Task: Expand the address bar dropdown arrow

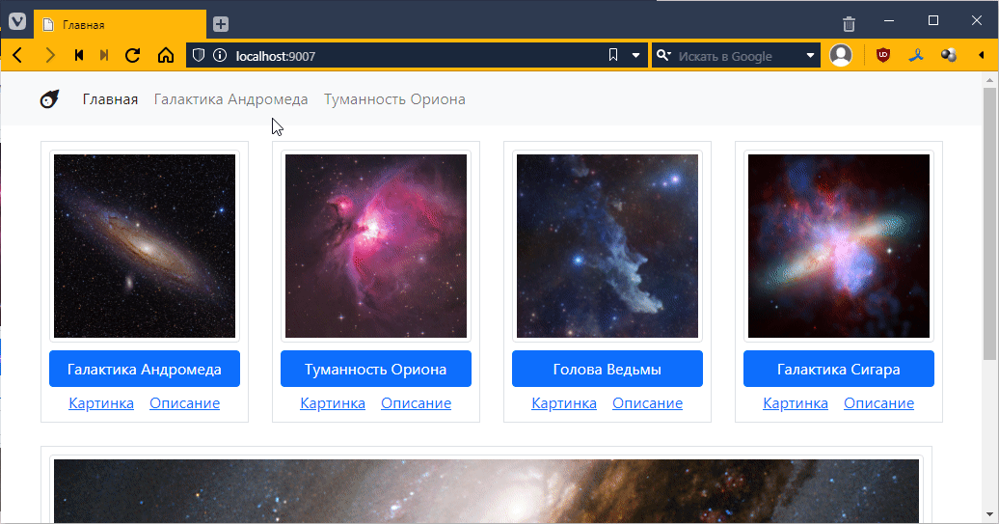Action: click(635, 56)
